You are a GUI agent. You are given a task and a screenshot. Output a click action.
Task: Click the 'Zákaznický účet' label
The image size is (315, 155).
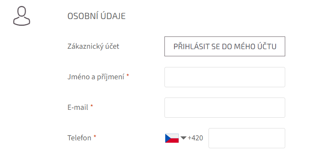click(93, 46)
